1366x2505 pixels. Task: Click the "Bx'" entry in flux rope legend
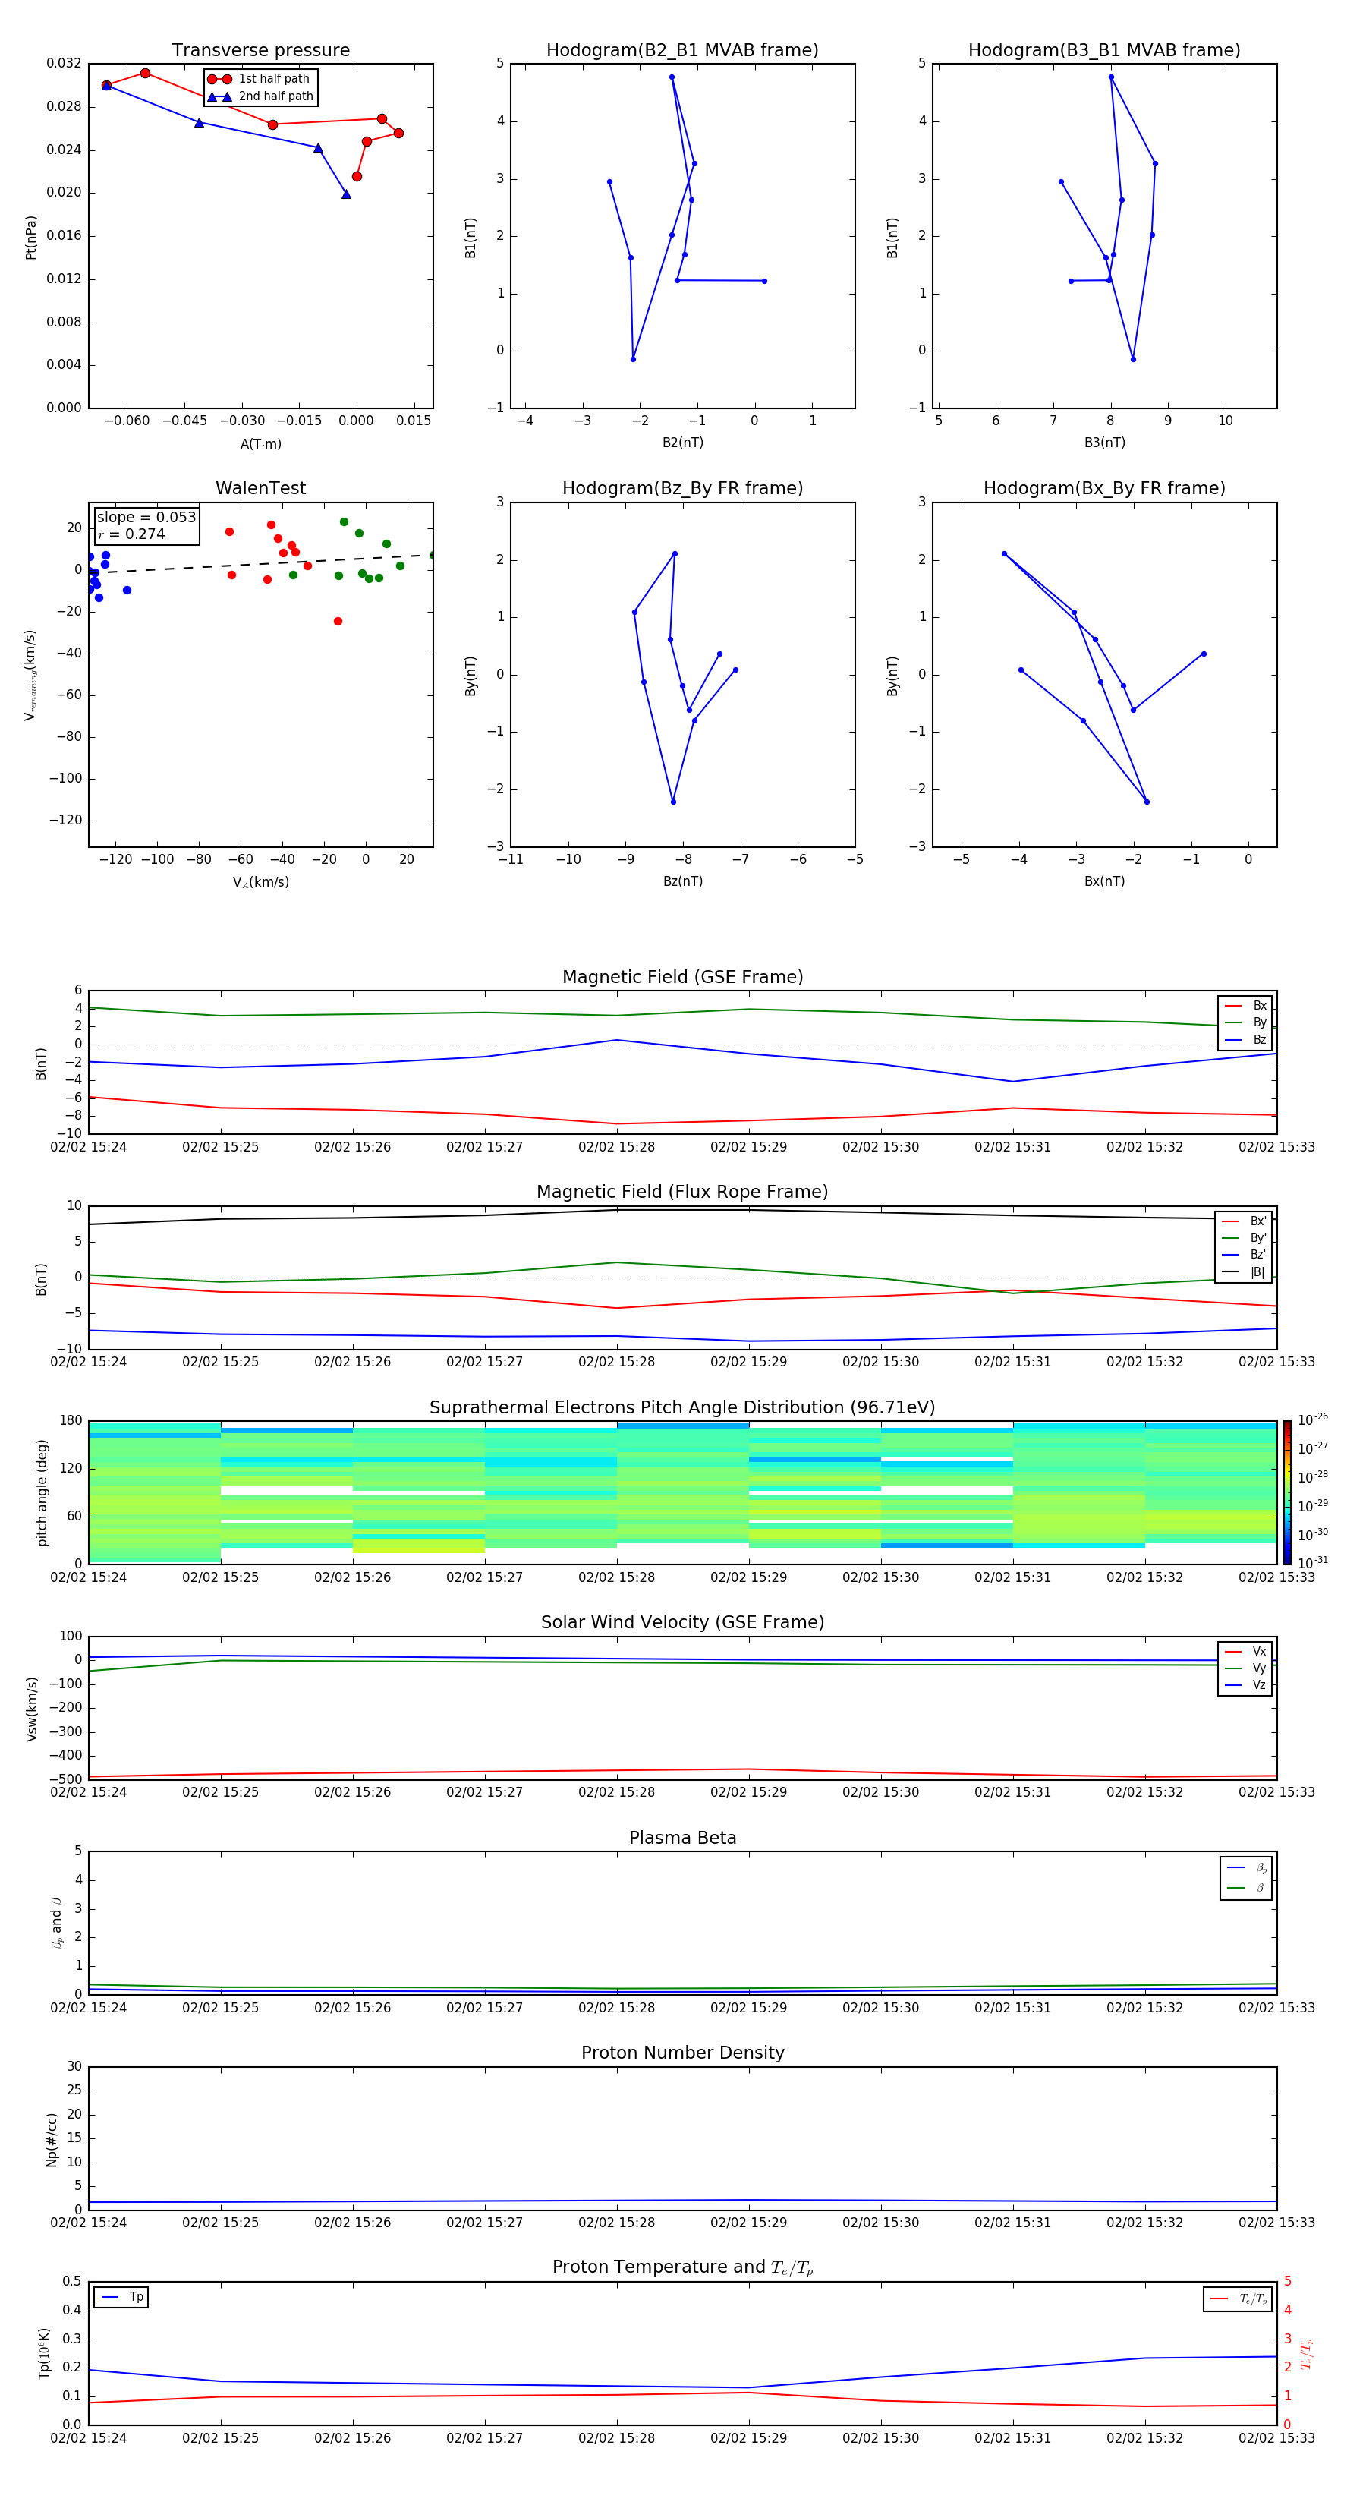click(x=1244, y=1221)
